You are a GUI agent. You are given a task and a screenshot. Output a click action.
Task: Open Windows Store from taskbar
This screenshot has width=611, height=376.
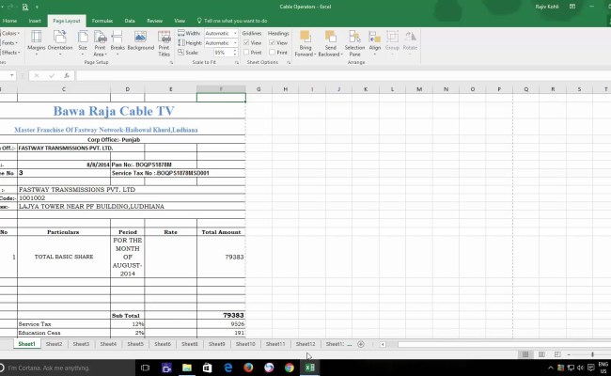click(x=208, y=368)
